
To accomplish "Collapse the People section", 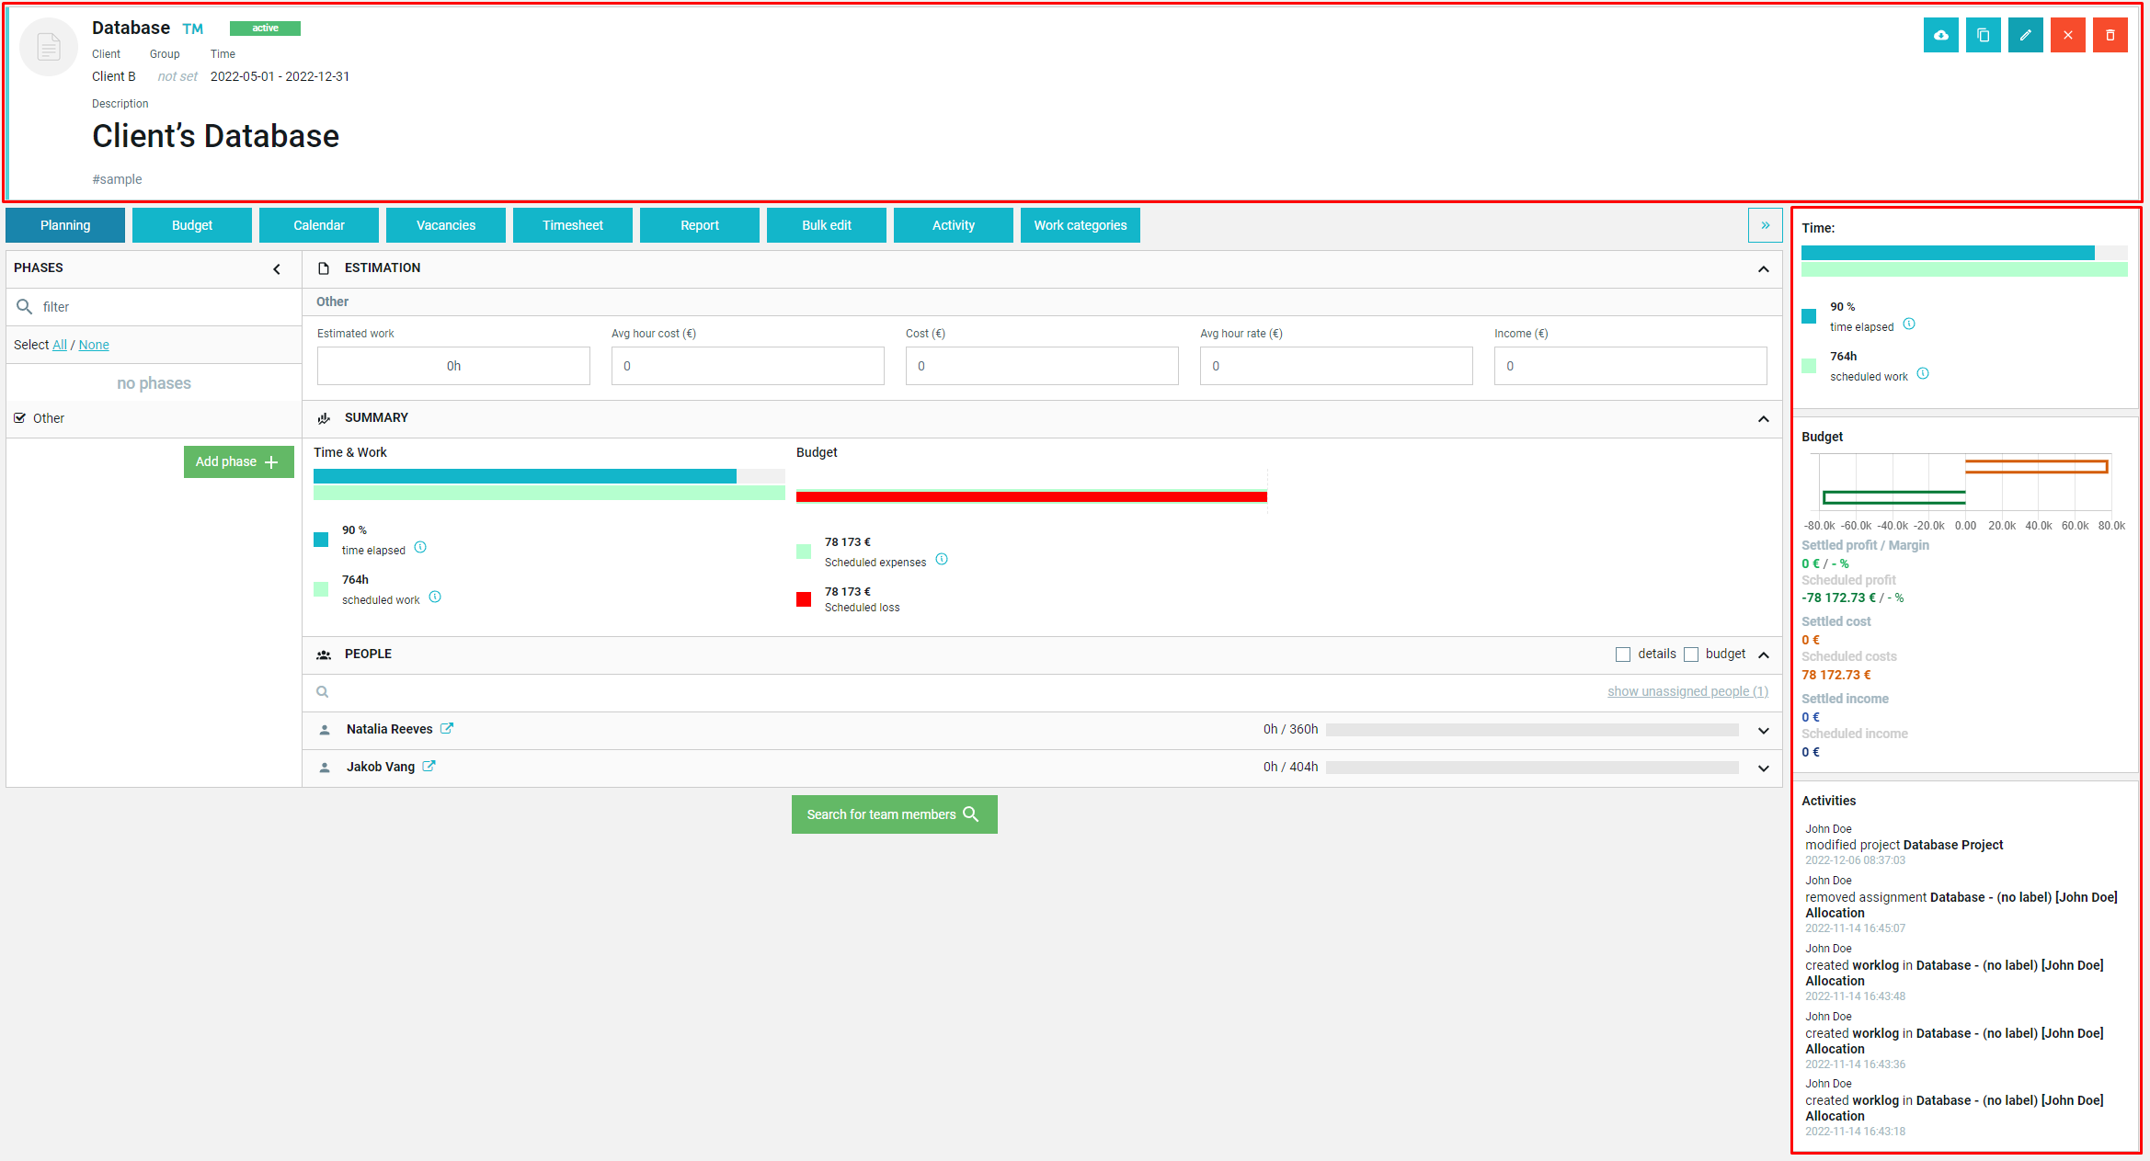I will (1763, 655).
